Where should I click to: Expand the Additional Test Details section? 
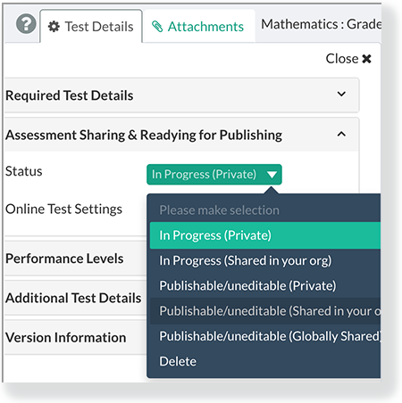click(73, 298)
